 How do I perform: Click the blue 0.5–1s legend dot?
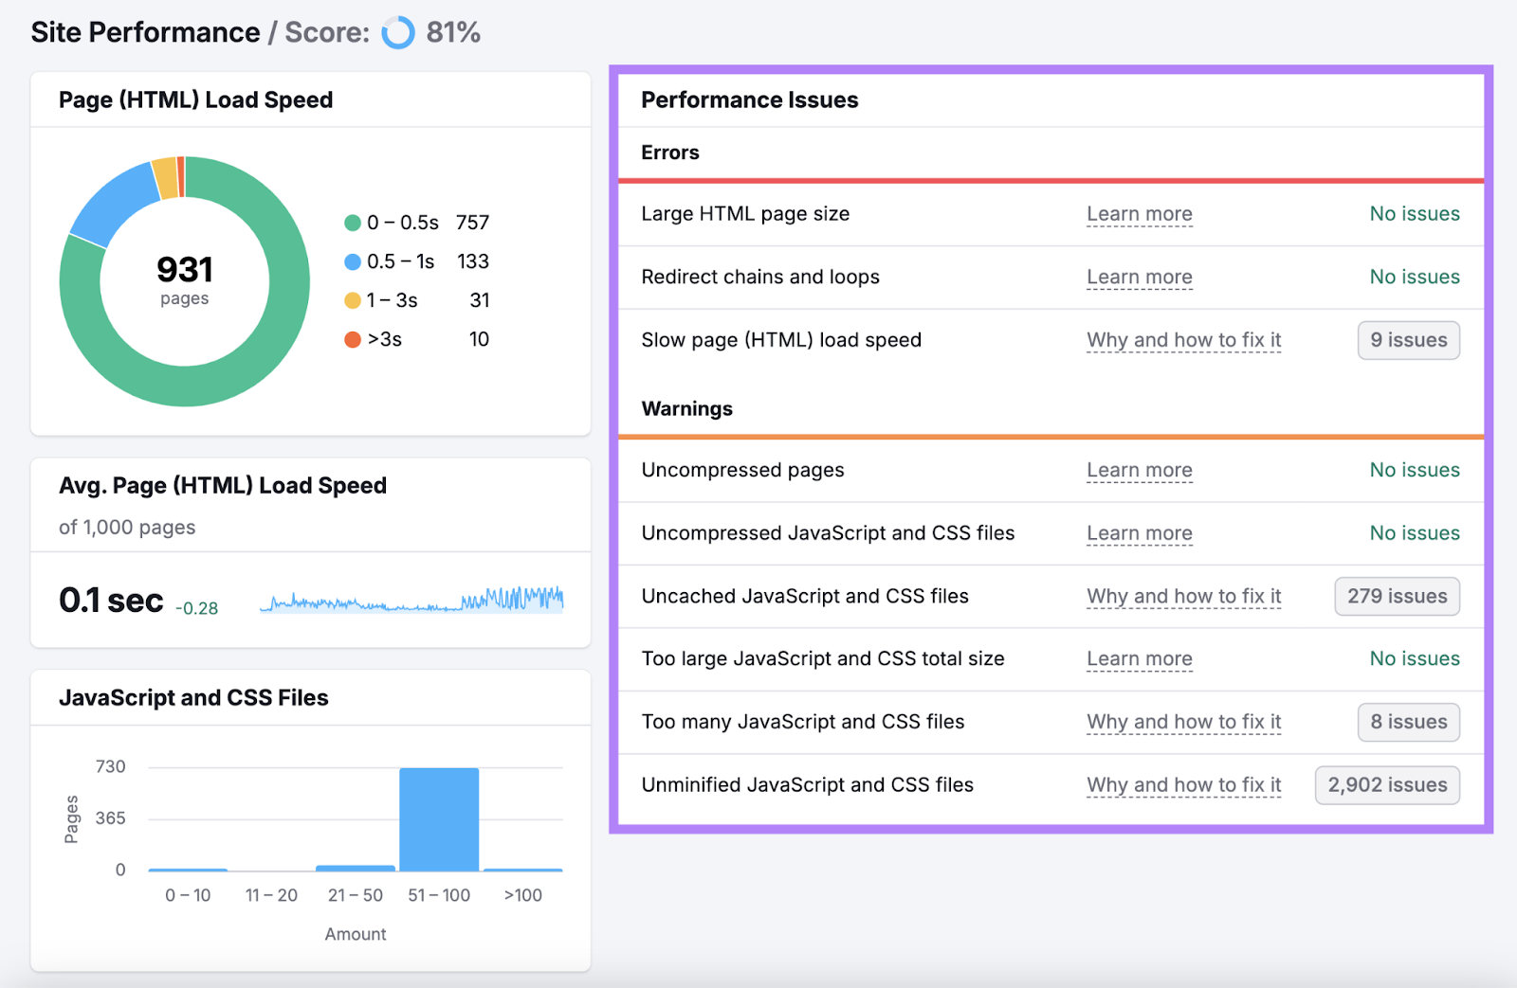(x=352, y=261)
